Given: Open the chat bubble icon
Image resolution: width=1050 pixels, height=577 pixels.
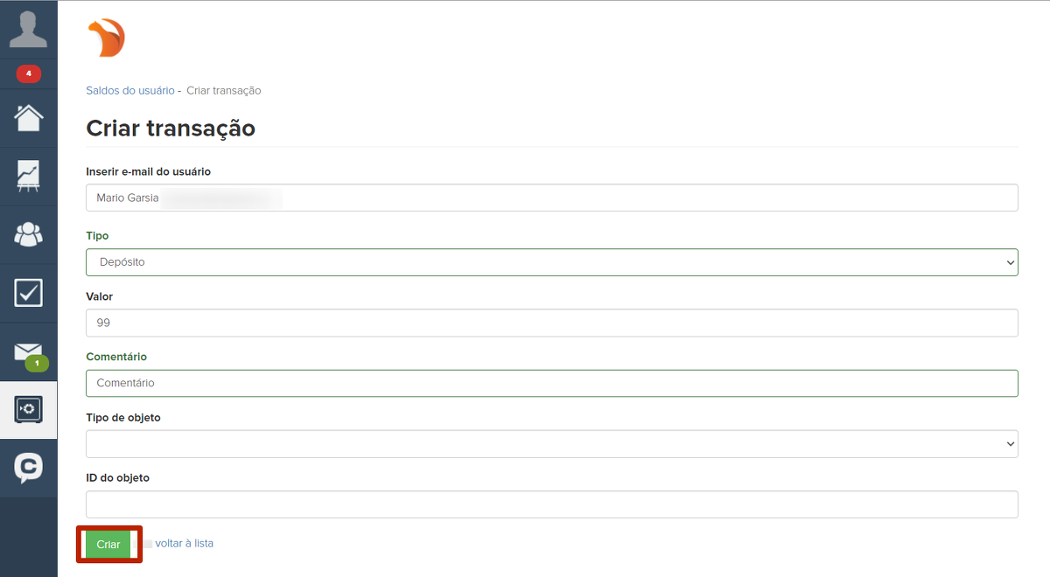Looking at the screenshot, I should pyautogui.click(x=29, y=467).
